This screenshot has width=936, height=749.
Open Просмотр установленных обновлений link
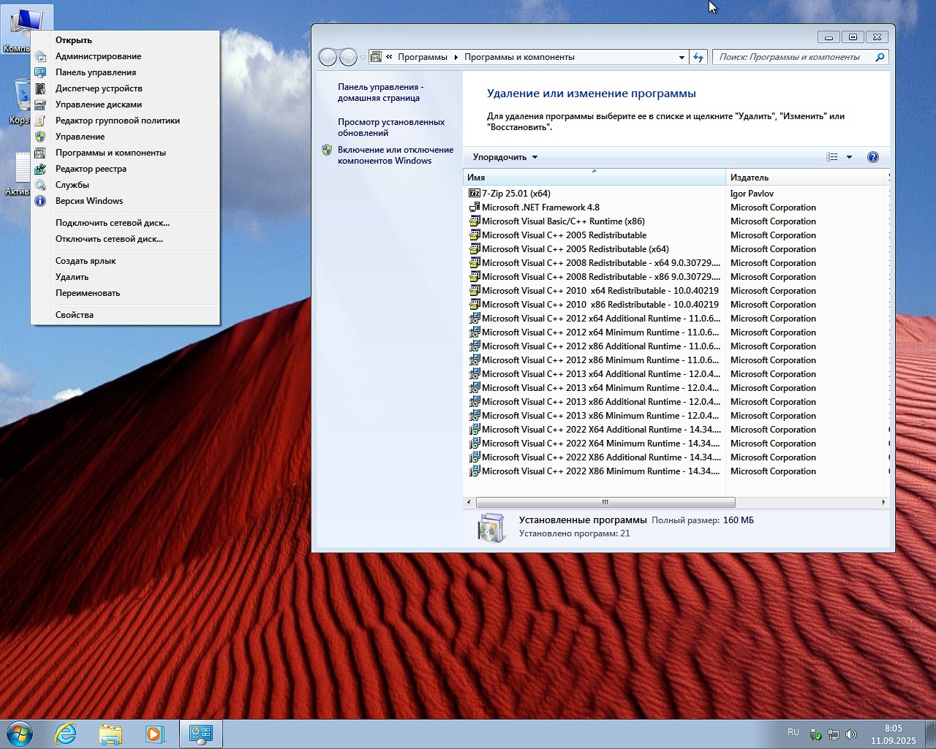(x=391, y=127)
